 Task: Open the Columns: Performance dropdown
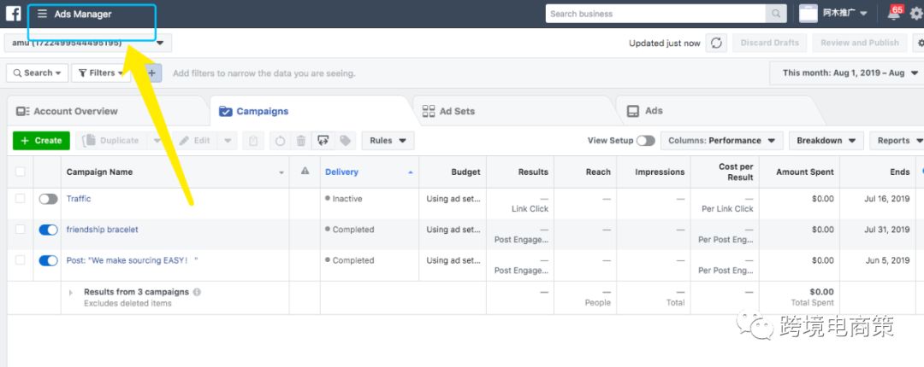(x=722, y=141)
